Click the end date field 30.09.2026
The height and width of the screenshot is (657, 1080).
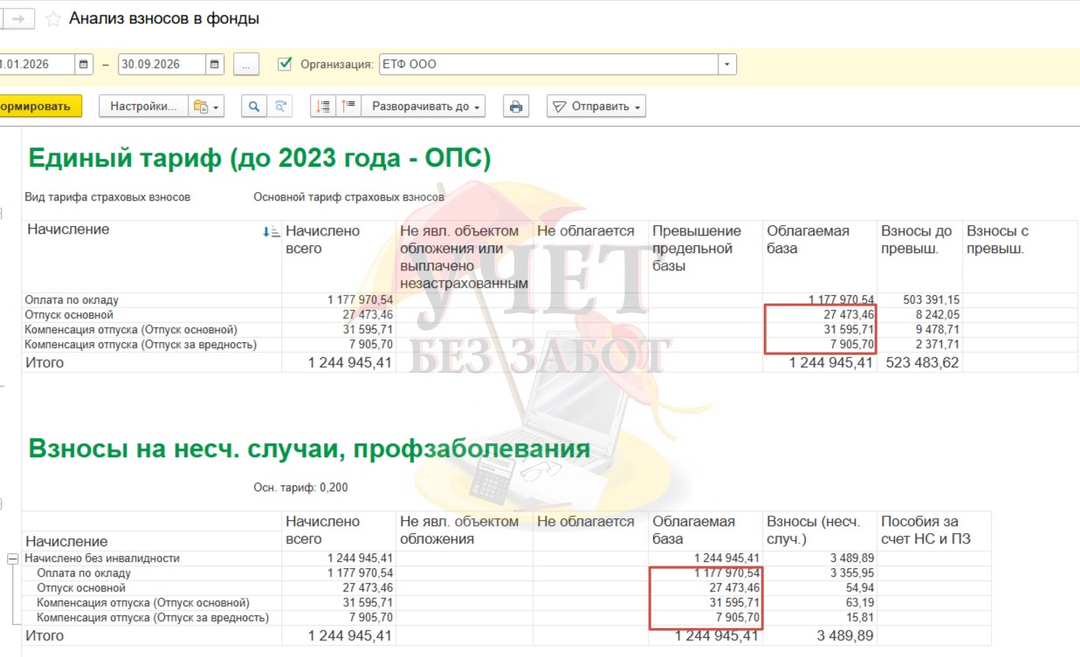[162, 65]
